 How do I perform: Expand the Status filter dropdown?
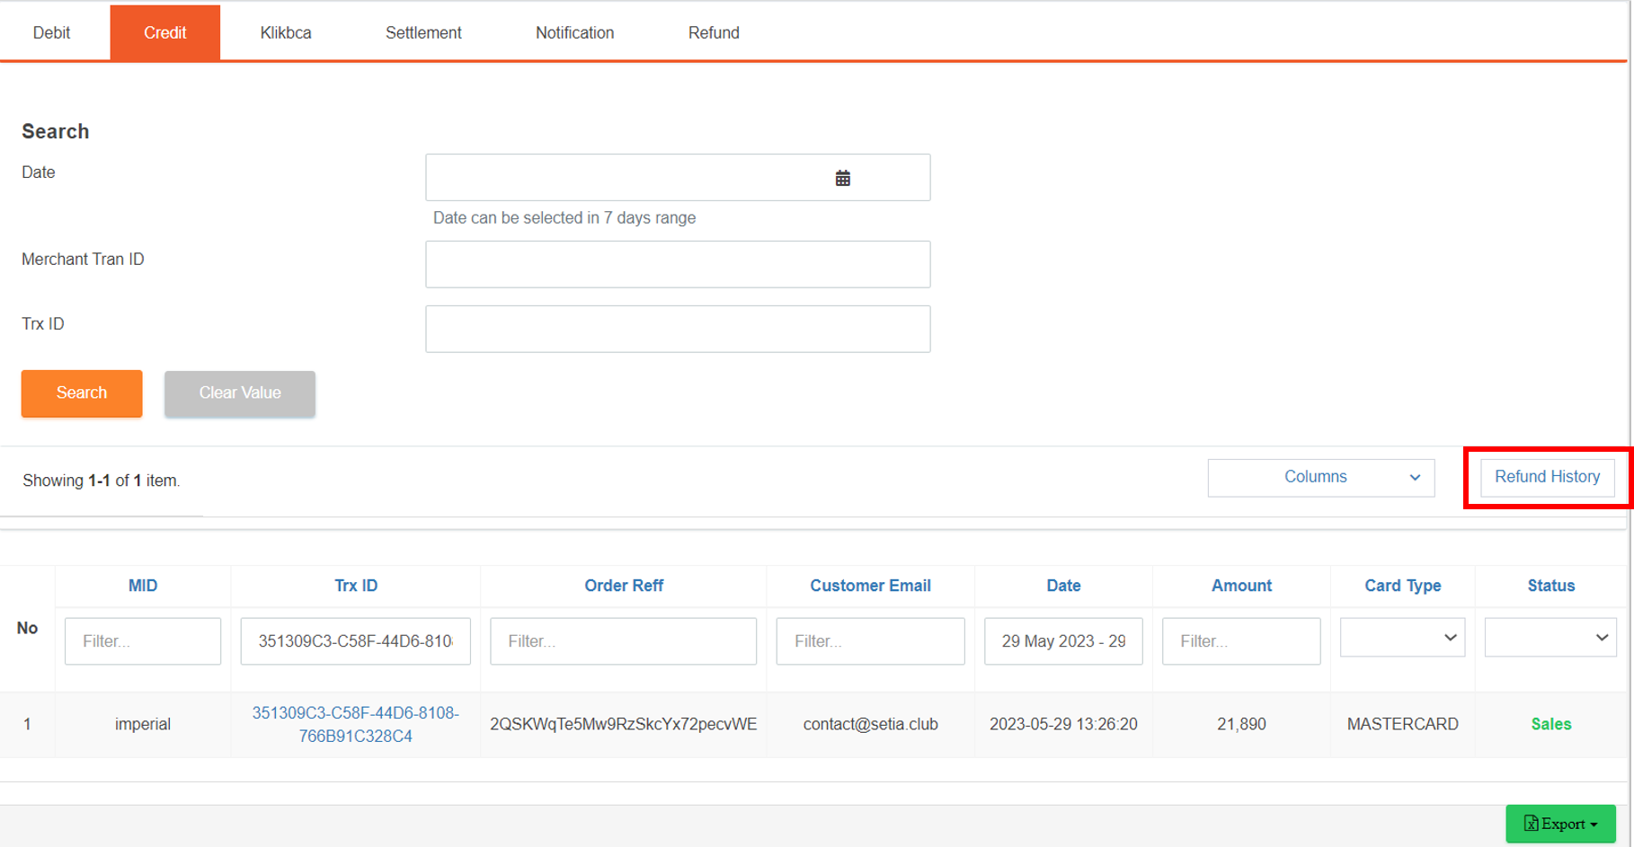point(1550,638)
